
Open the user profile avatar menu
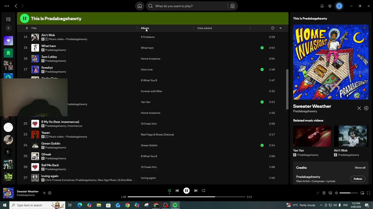pyautogui.click(x=339, y=6)
